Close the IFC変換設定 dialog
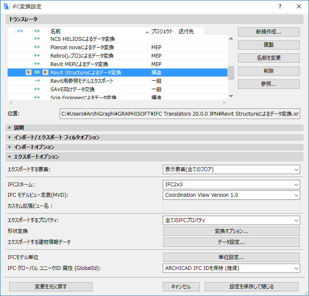This screenshot has width=309, height=296. pos(299,6)
